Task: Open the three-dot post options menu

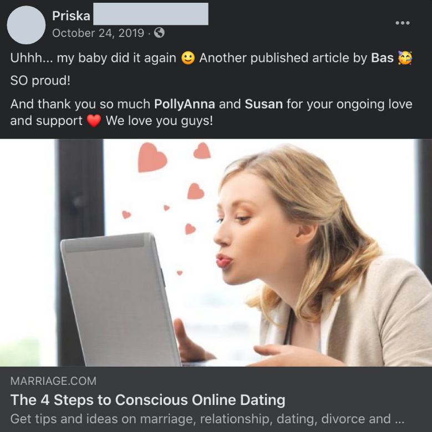Action: point(403,23)
